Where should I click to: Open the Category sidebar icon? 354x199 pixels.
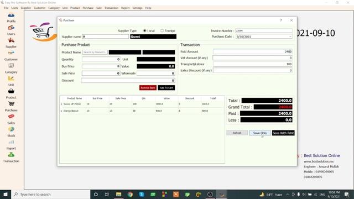point(11,66)
